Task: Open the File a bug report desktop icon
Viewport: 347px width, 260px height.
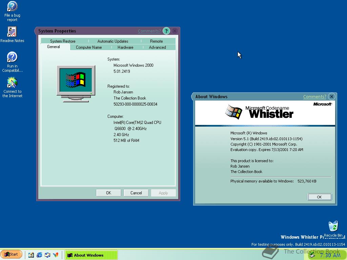Action: pos(12,12)
